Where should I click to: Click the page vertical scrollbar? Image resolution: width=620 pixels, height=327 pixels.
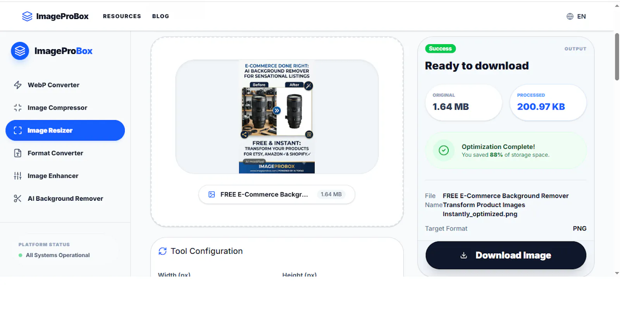617,57
